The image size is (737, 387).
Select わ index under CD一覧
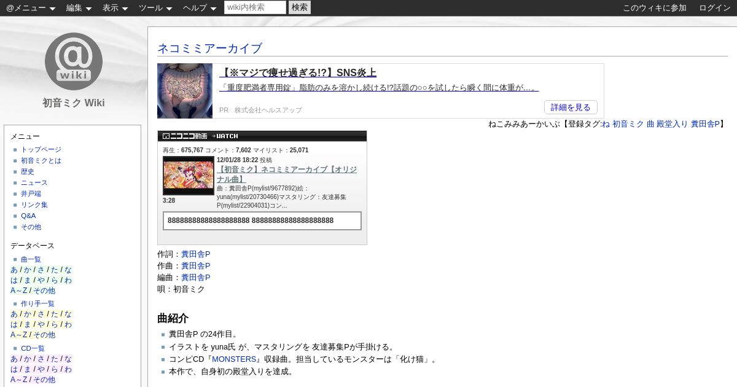pyautogui.click(x=68, y=370)
